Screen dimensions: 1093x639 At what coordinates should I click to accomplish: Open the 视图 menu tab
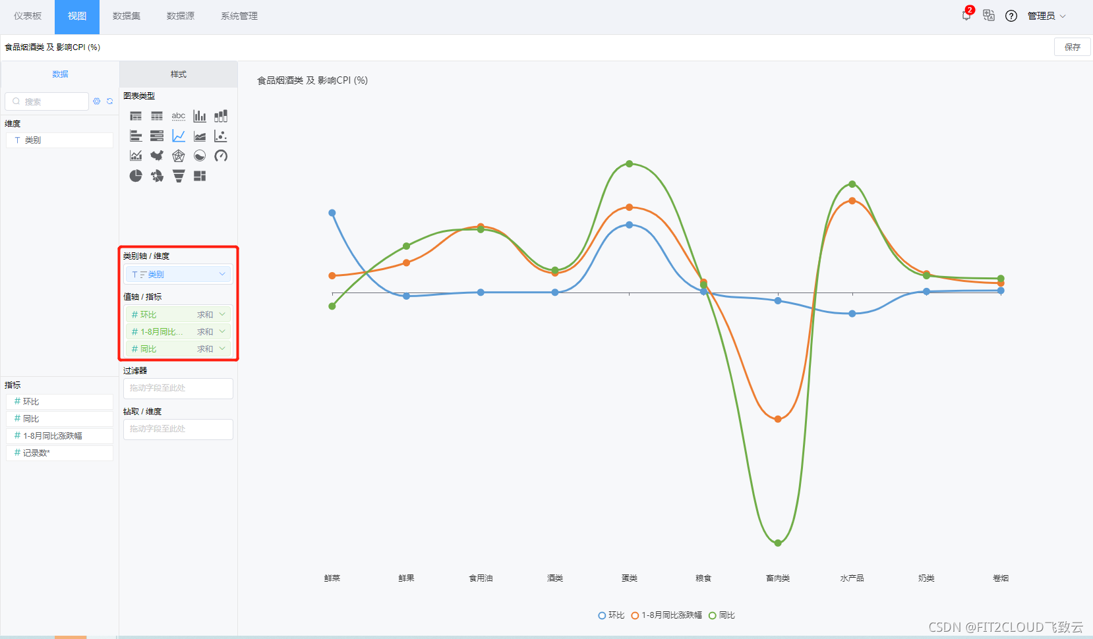(77, 16)
